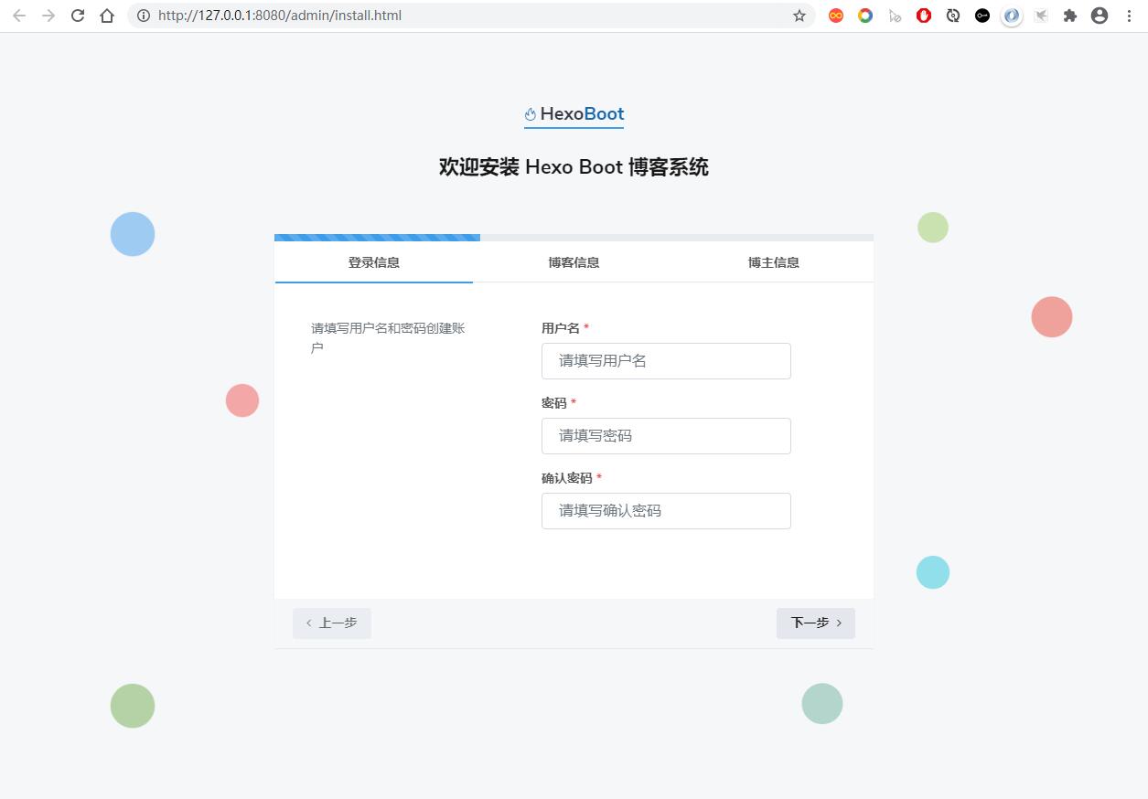Open the black key password extension

982,16
